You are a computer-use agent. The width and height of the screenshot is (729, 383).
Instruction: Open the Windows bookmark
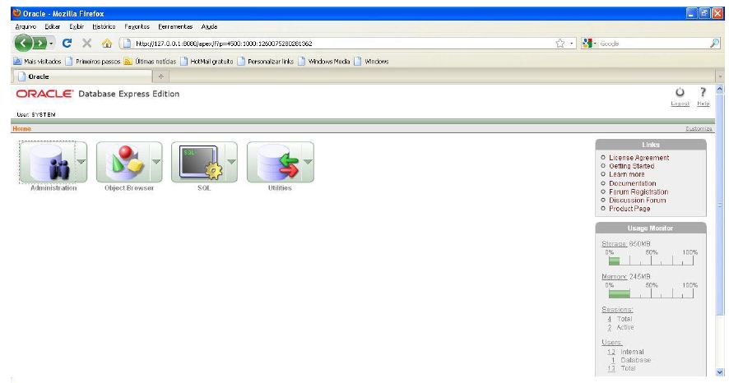point(371,62)
